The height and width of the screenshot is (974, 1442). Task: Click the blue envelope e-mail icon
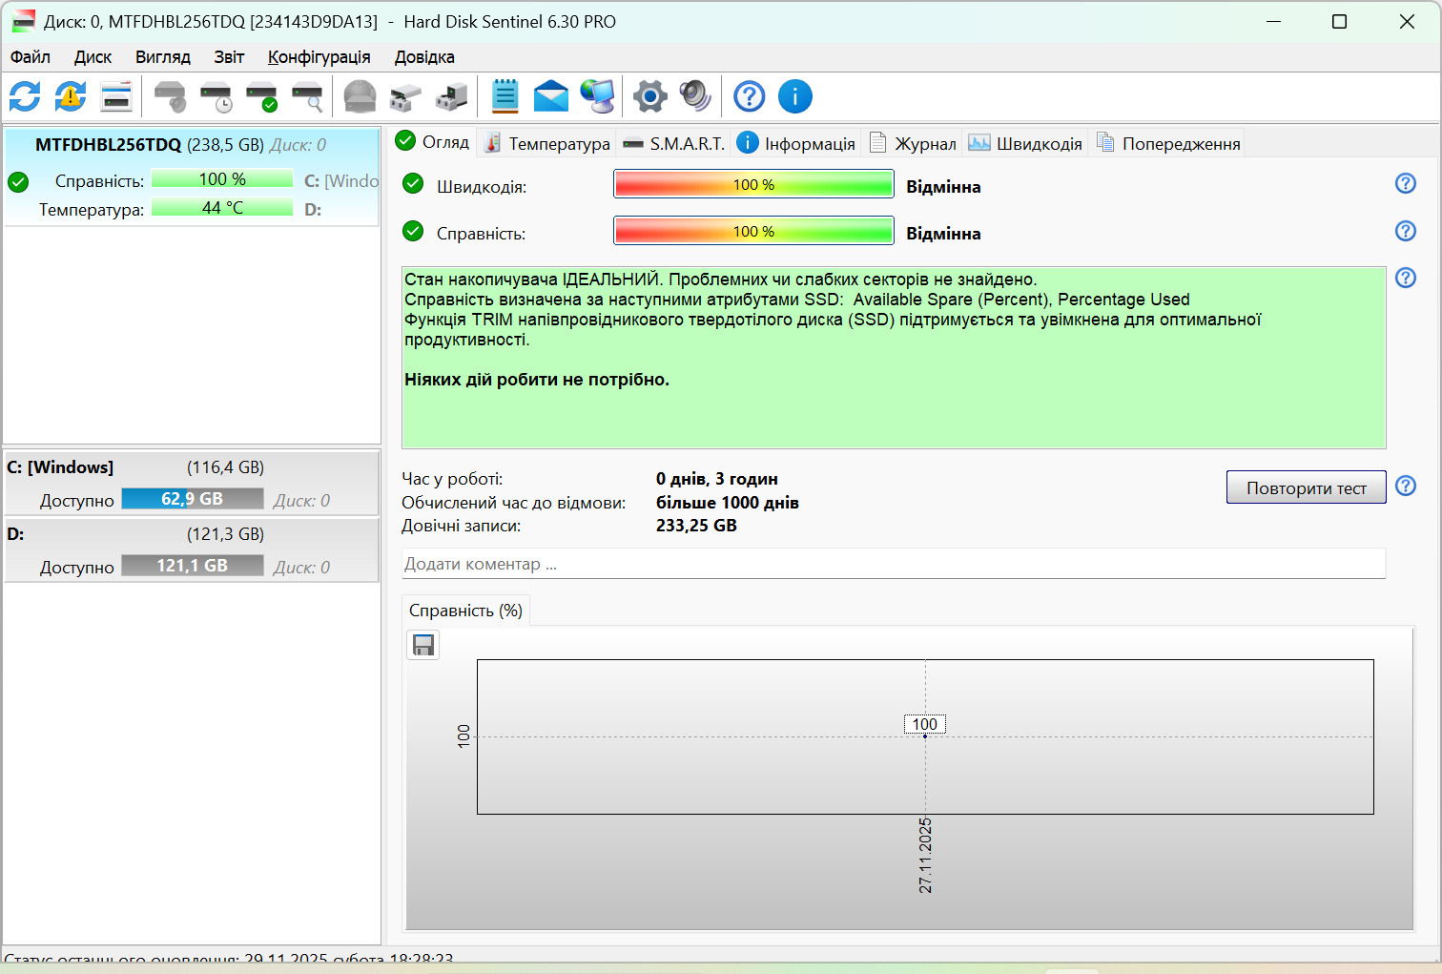pyautogui.click(x=551, y=96)
